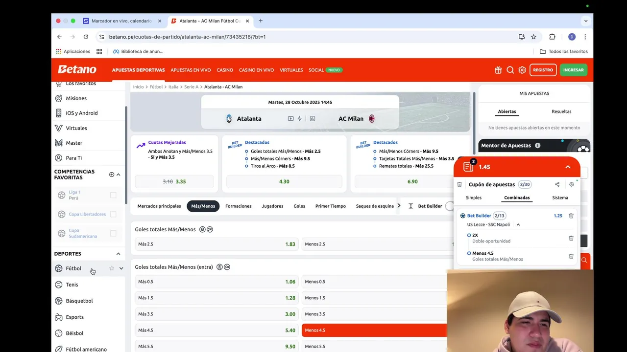The image size is (627, 352).
Task: Select Bet Builder odds 4.30
Action: (x=284, y=181)
